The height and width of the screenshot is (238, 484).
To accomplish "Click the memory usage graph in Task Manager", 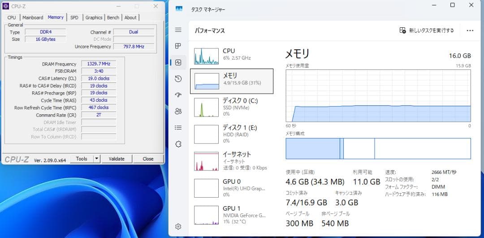I will (x=378, y=96).
